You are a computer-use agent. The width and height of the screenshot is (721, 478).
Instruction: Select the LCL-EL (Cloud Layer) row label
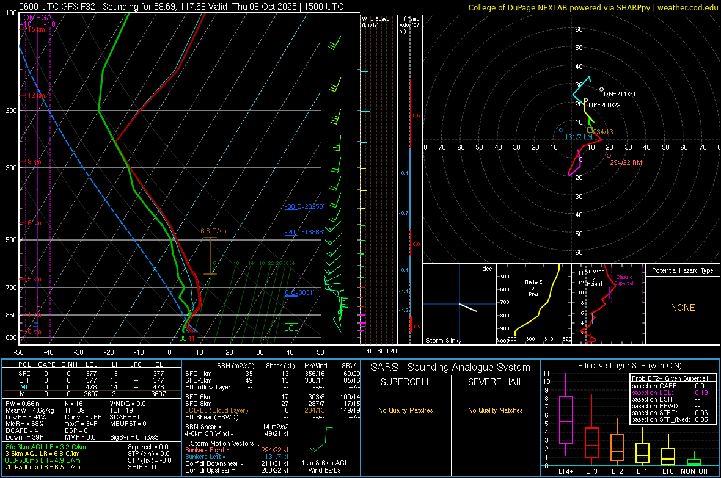coord(216,410)
